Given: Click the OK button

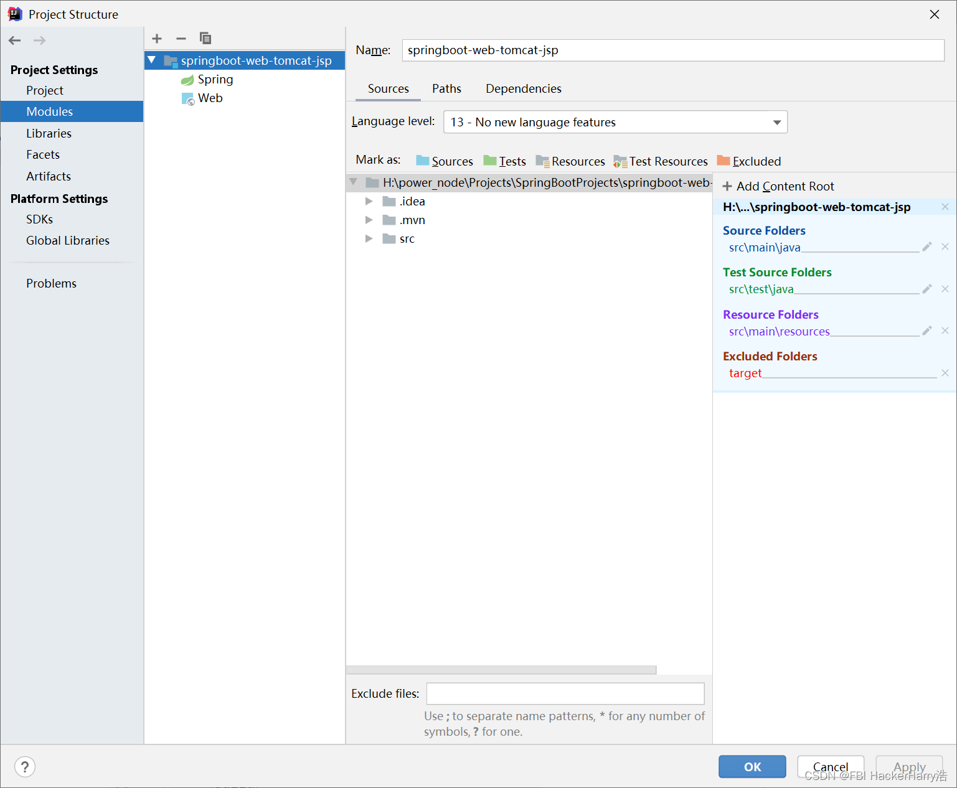Looking at the screenshot, I should tap(752, 767).
